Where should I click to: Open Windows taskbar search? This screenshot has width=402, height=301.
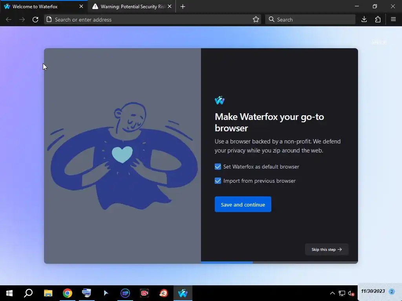point(28,293)
